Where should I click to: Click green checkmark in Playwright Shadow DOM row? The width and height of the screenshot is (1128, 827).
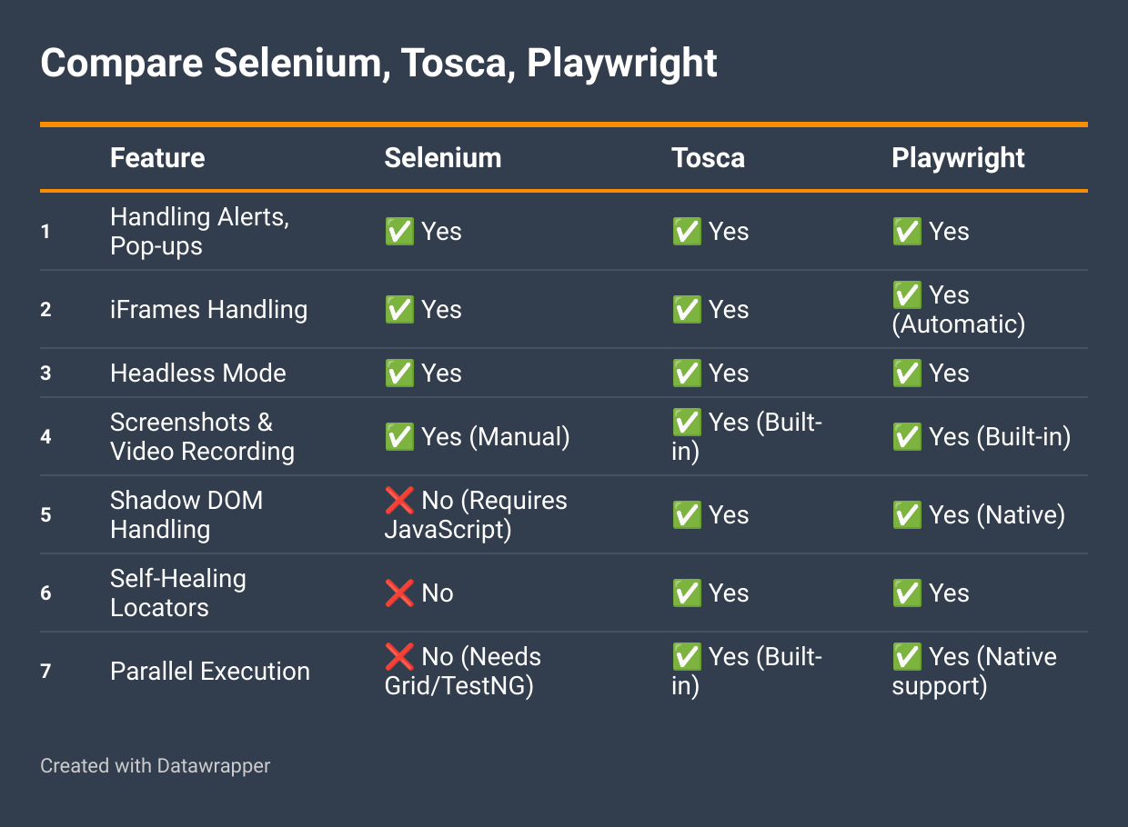[907, 515]
